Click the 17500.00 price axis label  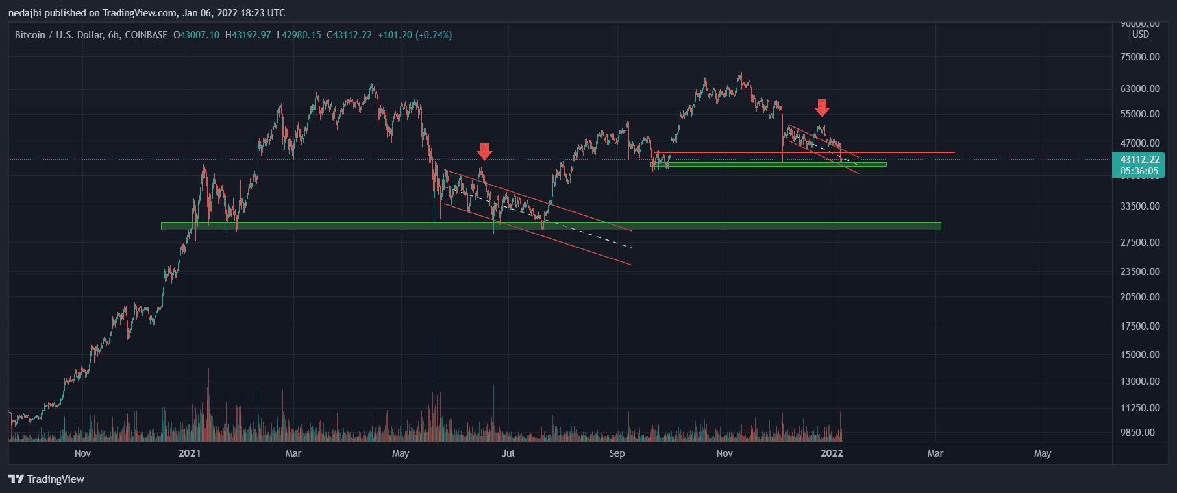point(1140,326)
